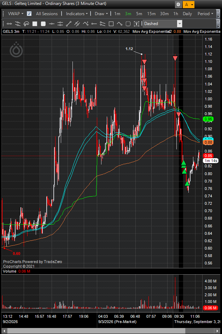Switch chart to 5m timeframe
222x334 pixels.
coord(139,14)
